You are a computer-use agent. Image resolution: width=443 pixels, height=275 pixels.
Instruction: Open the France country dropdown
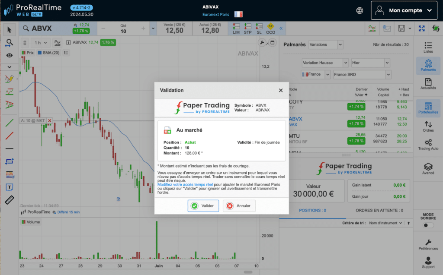(x=316, y=74)
